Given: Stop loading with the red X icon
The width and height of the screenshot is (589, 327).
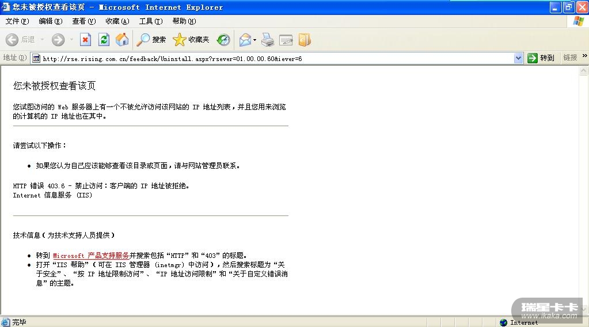Looking at the screenshot, I should click(x=86, y=39).
